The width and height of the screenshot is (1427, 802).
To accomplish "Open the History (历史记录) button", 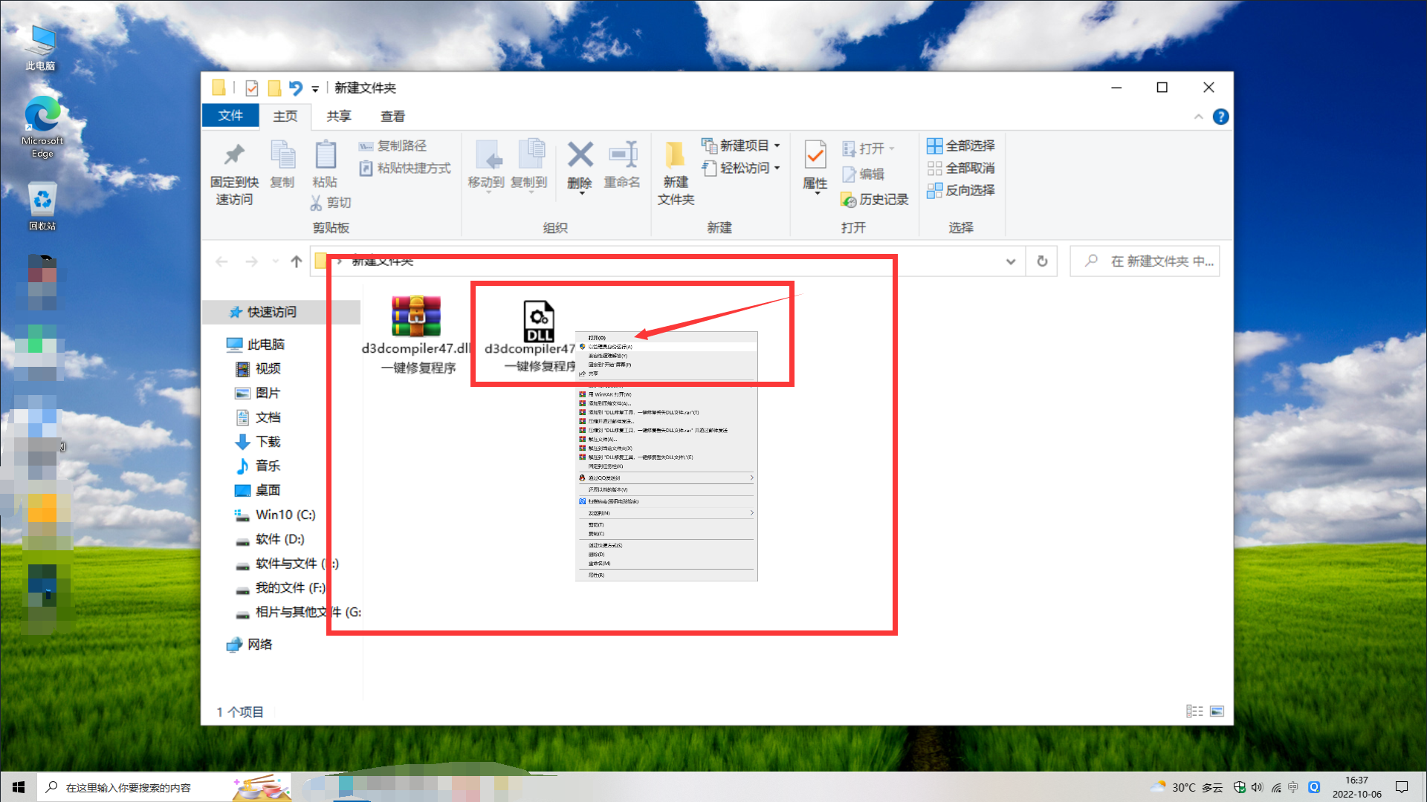I will pyautogui.click(x=875, y=199).
